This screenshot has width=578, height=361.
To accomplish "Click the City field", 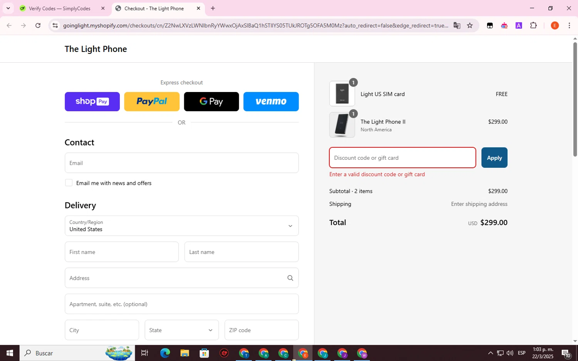I will (x=102, y=330).
